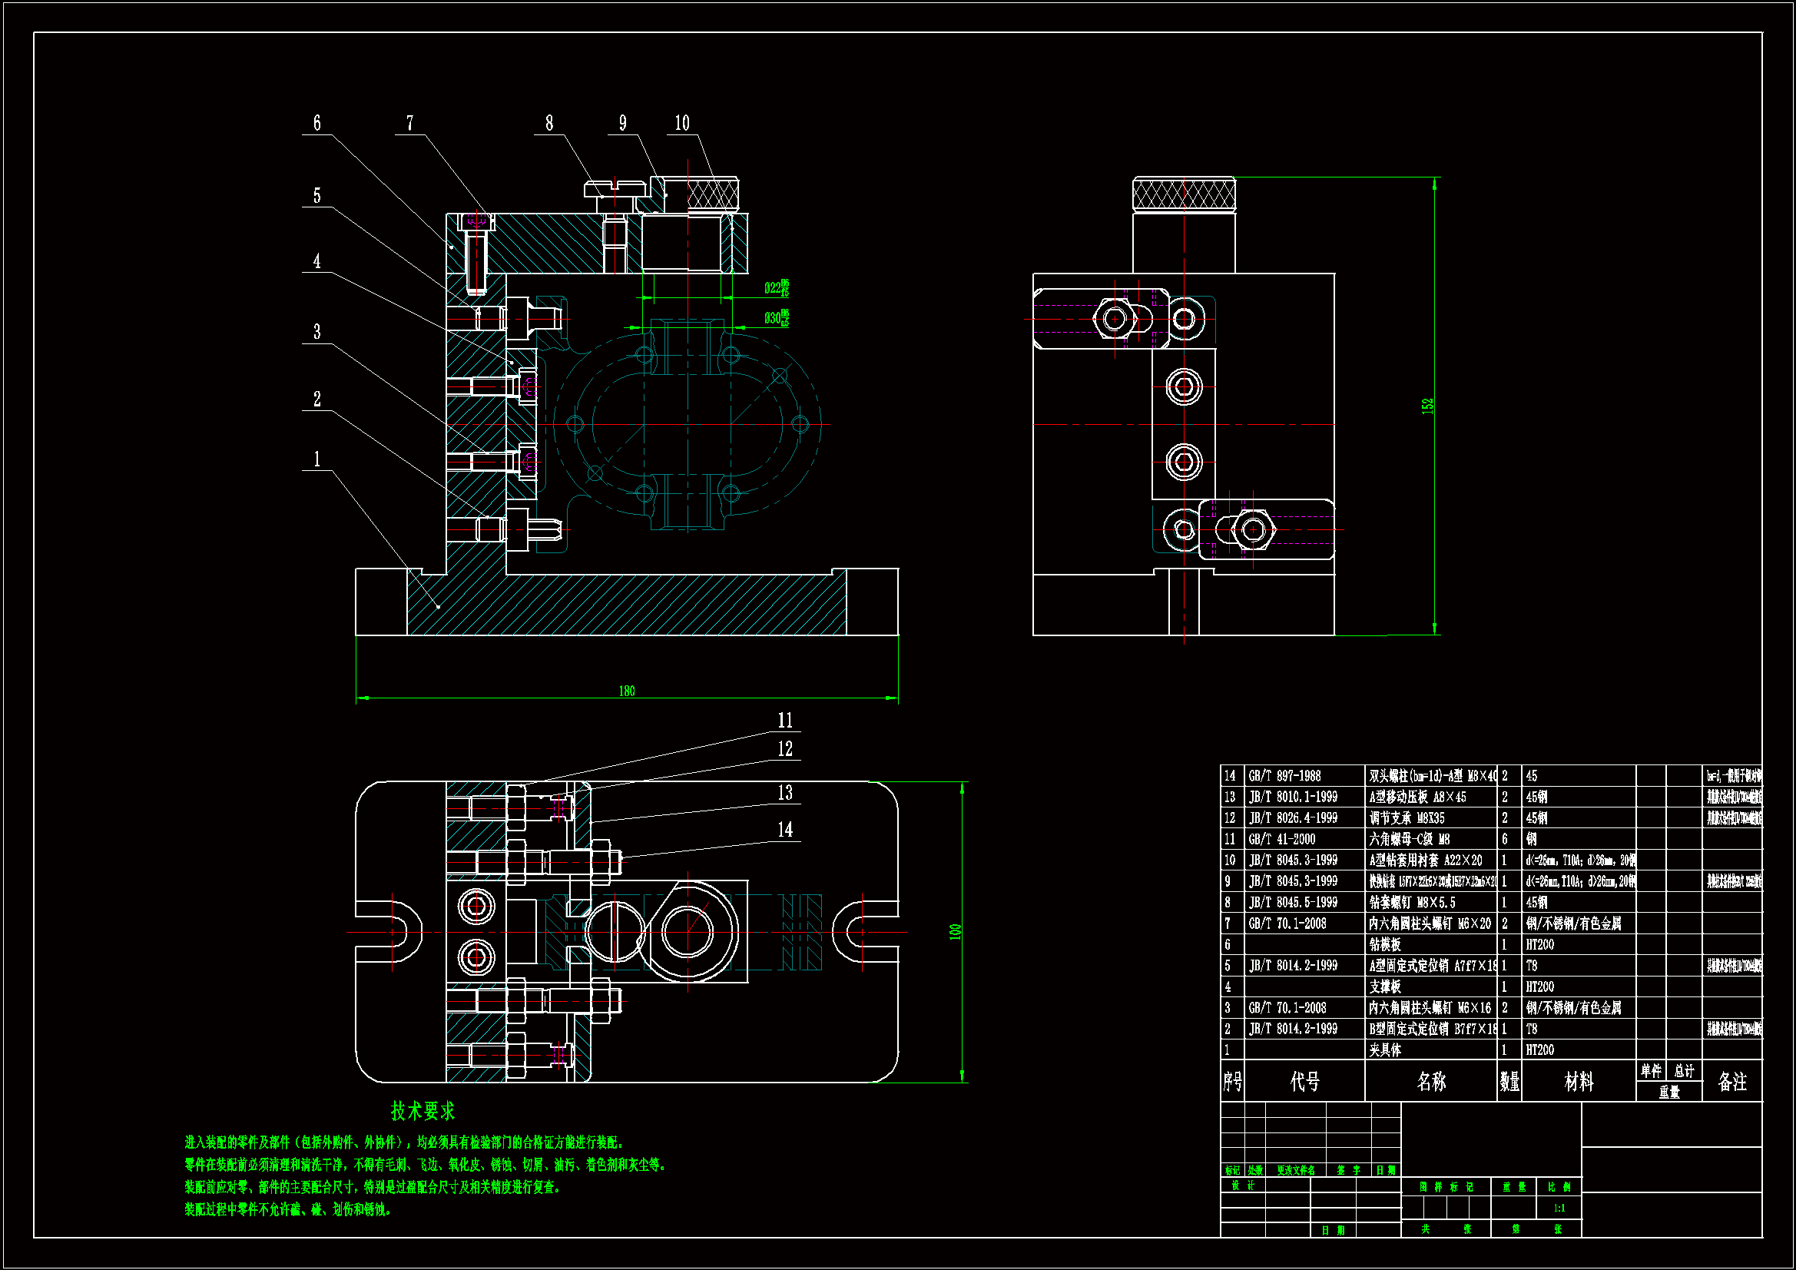Screen dimensions: 1796x1270
Task: Select the 夹具体 part name cell
Action: click(1384, 1050)
